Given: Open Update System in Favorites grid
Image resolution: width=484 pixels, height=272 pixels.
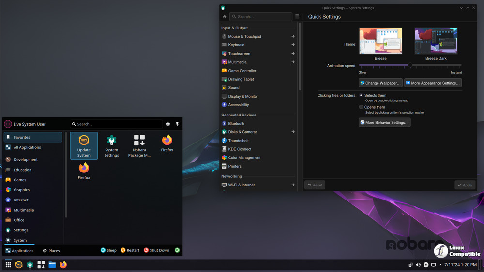Looking at the screenshot, I should (84, 145).
